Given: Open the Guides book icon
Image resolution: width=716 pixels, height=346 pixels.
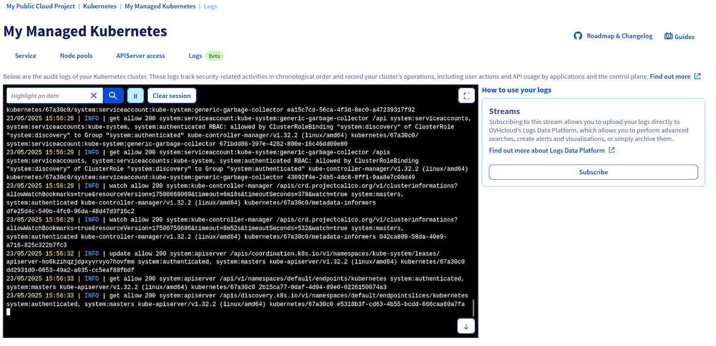Looking at the screenshot, I should tap(668, 36).
